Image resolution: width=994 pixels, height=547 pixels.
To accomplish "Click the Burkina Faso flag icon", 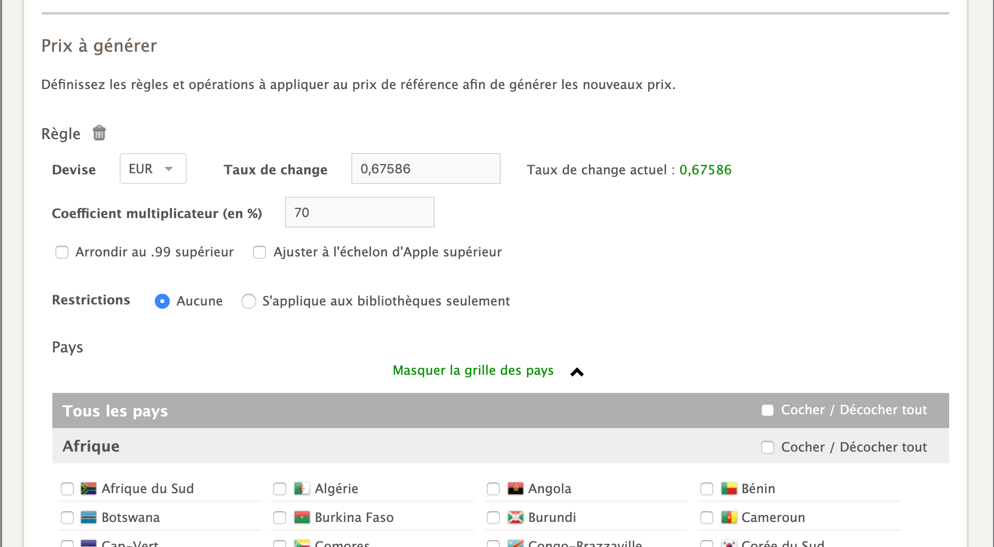I will (302, 517).
